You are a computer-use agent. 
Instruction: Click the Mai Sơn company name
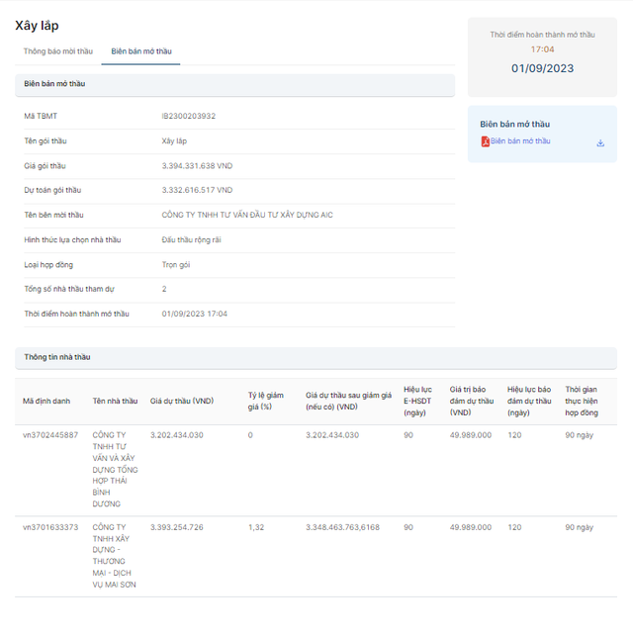(115, 556)
